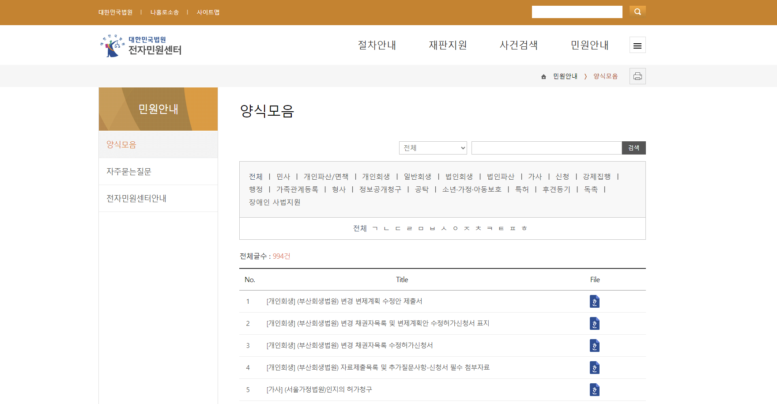Image resolution: width=777 pixels, height=404 pixels.
Task: Click the home icon in the breadcrumb
Action: click(x=543, y=76)
